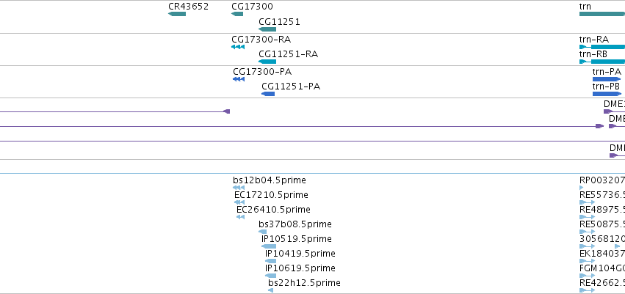
Task: Select the CG17300-RA transcript arrows
Action: 238,47
